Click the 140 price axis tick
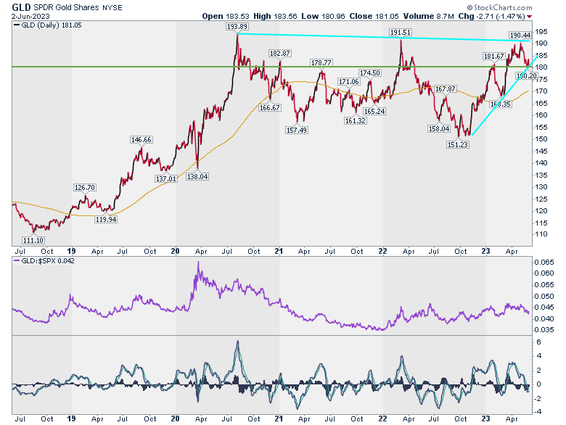The width and height of the screenshot is (566, 425). pyautogui.click(x=541, y=163)
